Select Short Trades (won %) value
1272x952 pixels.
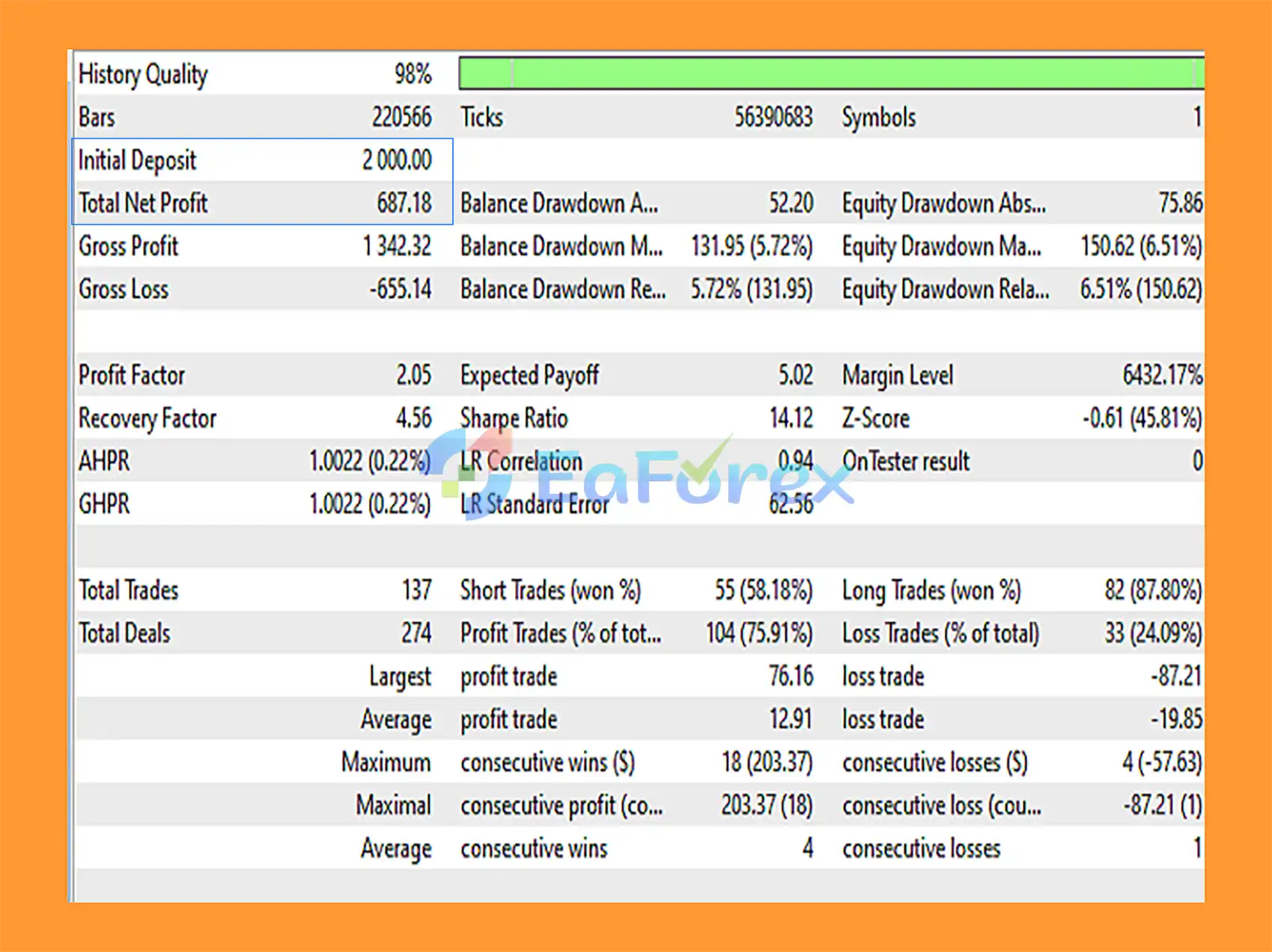coord(764,591)
